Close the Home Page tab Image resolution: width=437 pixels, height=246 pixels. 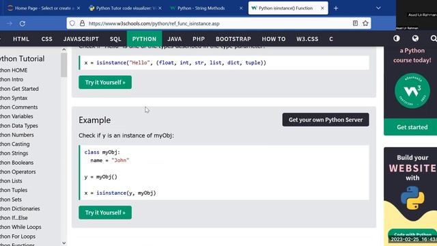(x=79, y=8)
